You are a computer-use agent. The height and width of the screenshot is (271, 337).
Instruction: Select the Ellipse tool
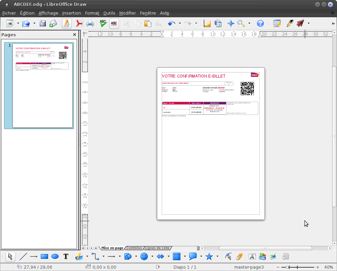point(55,256)
